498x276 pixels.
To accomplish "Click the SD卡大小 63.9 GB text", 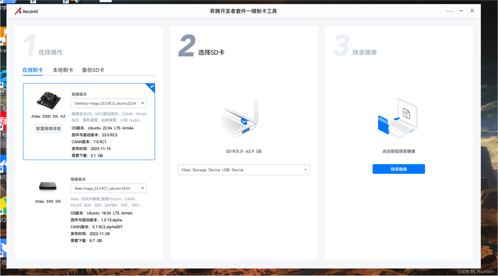I will pyautogui.click(x=244, y=151).
